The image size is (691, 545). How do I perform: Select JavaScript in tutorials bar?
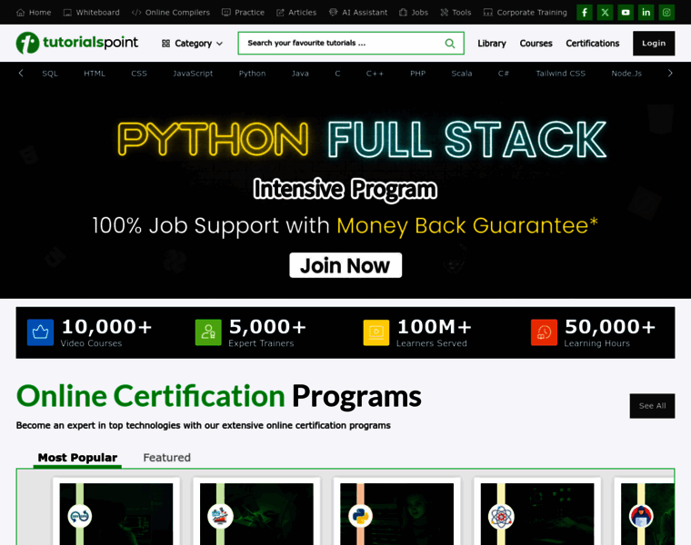pos(193,74)
